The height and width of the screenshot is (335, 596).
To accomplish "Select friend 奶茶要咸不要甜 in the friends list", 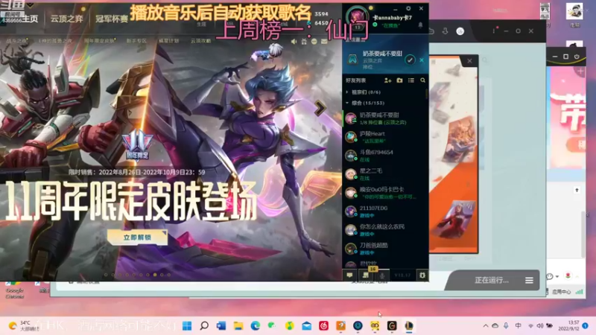I will (384, 118).
